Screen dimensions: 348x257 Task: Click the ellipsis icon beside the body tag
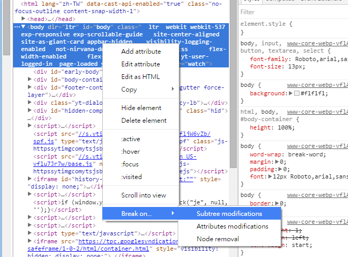click(x=17, y=26)
